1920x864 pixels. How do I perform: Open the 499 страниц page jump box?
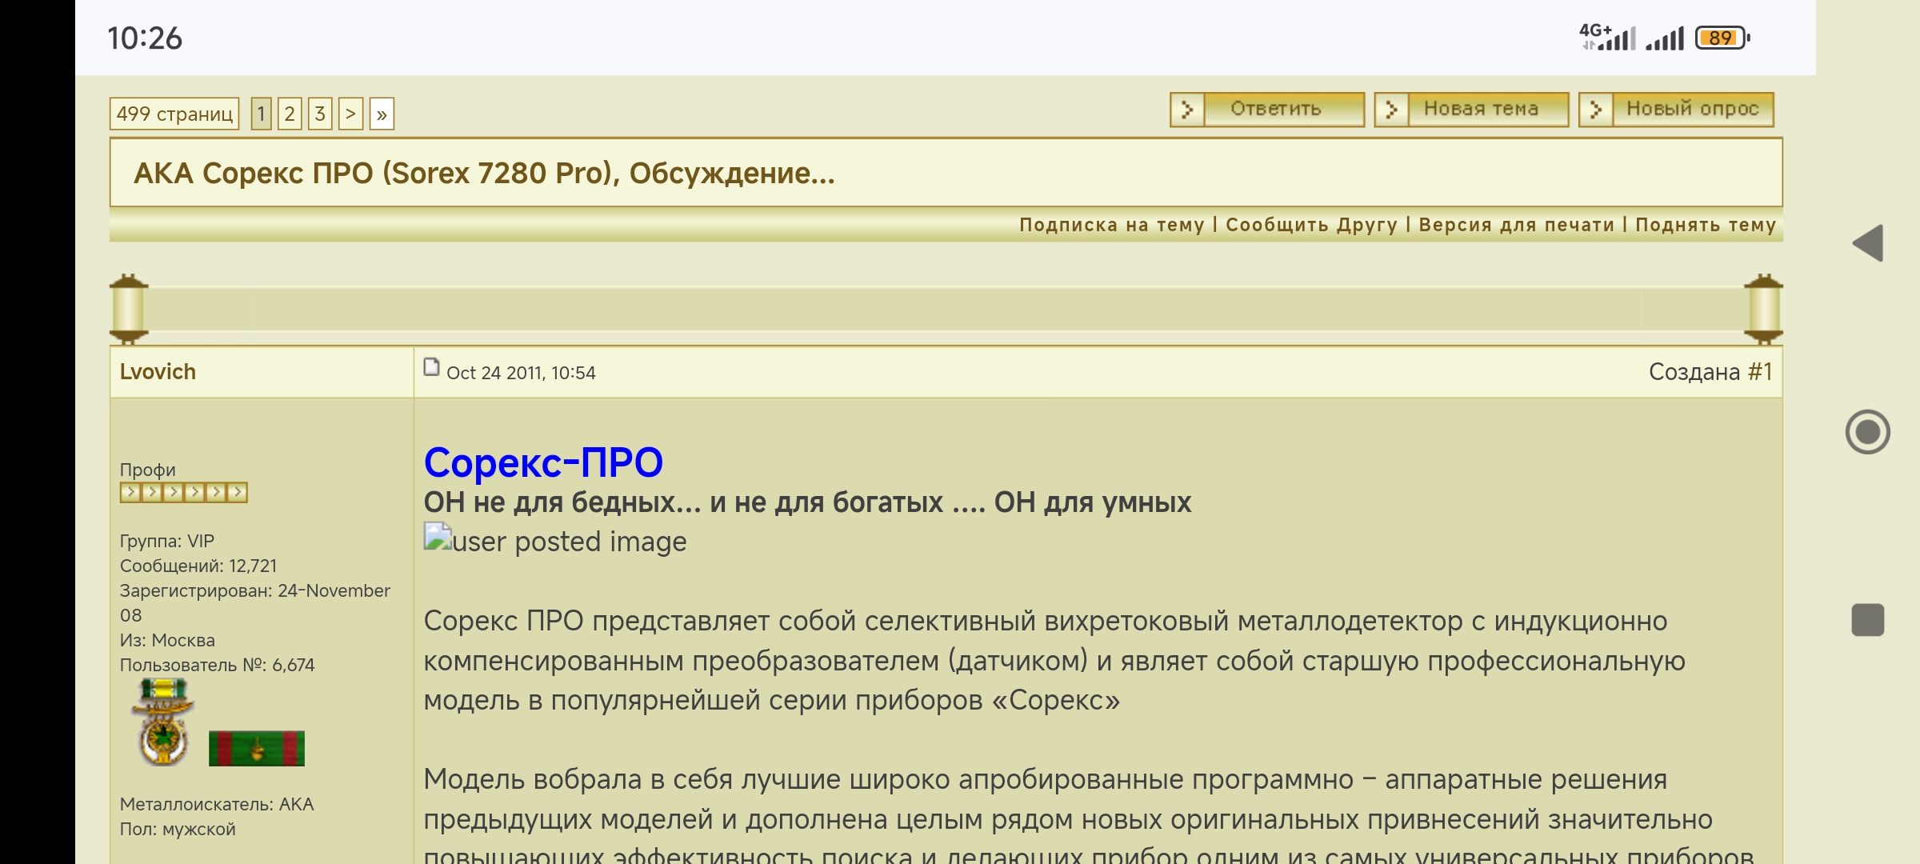(x=174, y=114)
